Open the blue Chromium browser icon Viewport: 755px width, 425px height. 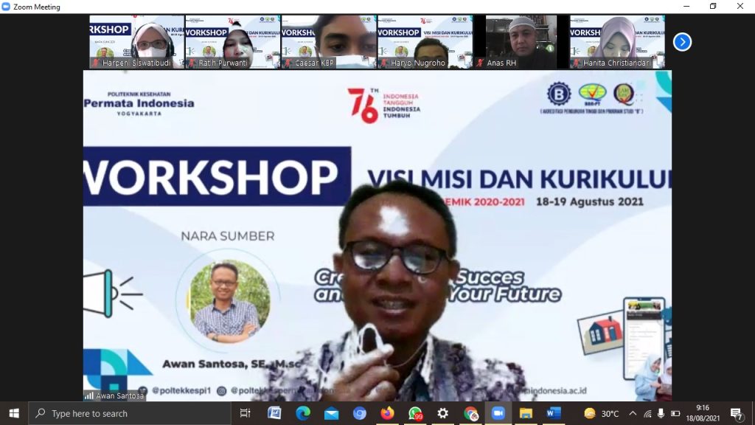(359, 413)
